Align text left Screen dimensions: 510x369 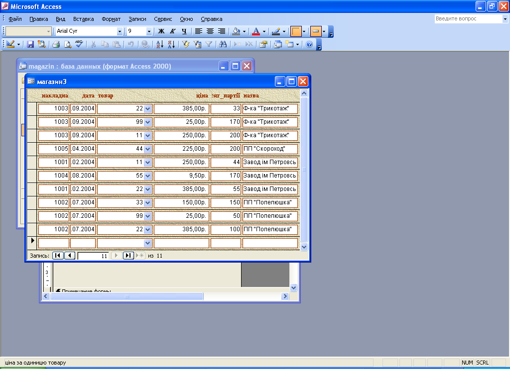pos(198,31)
